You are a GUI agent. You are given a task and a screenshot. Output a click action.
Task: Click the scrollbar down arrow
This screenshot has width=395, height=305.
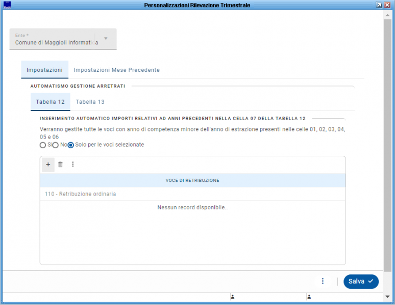pos(387,297)
